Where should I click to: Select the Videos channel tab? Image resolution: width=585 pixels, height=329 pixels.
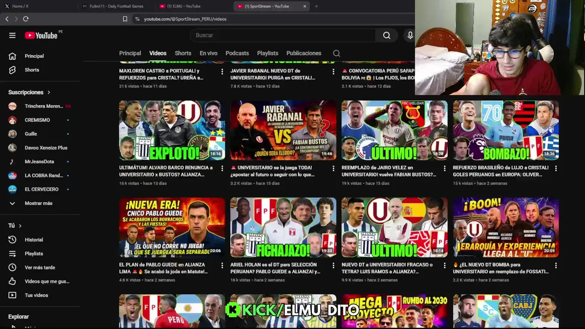158,53
